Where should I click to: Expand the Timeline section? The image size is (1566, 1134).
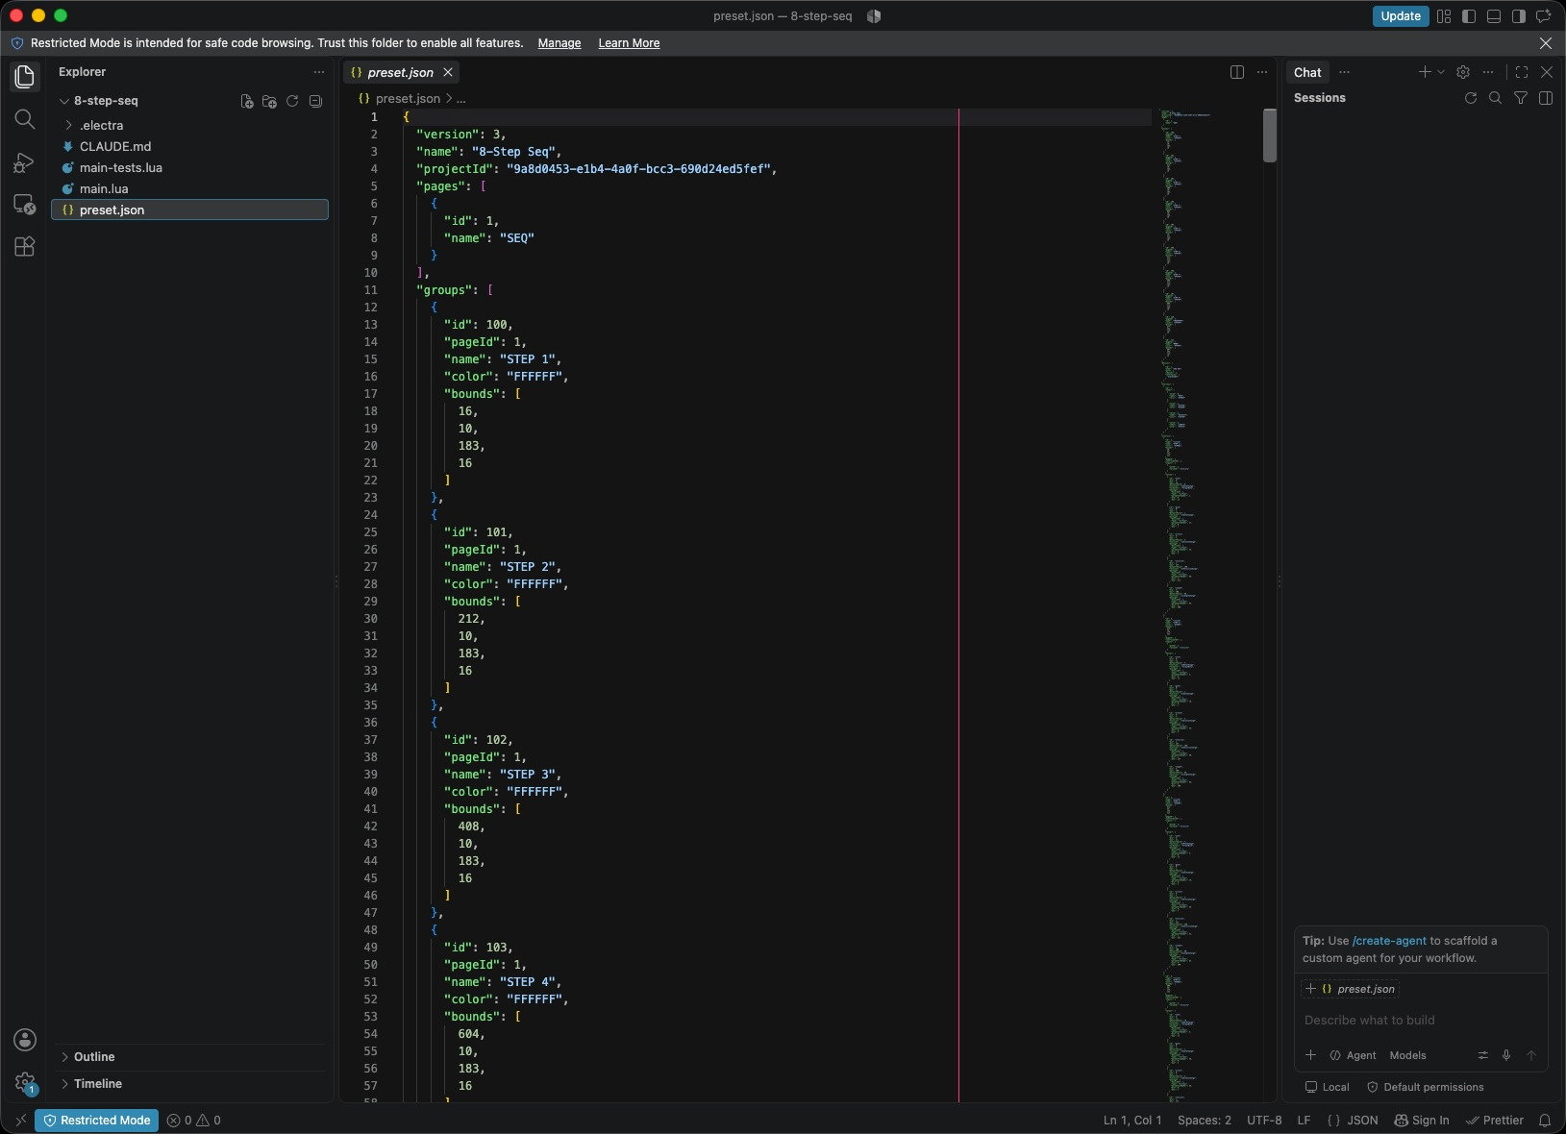[190, 1084]
